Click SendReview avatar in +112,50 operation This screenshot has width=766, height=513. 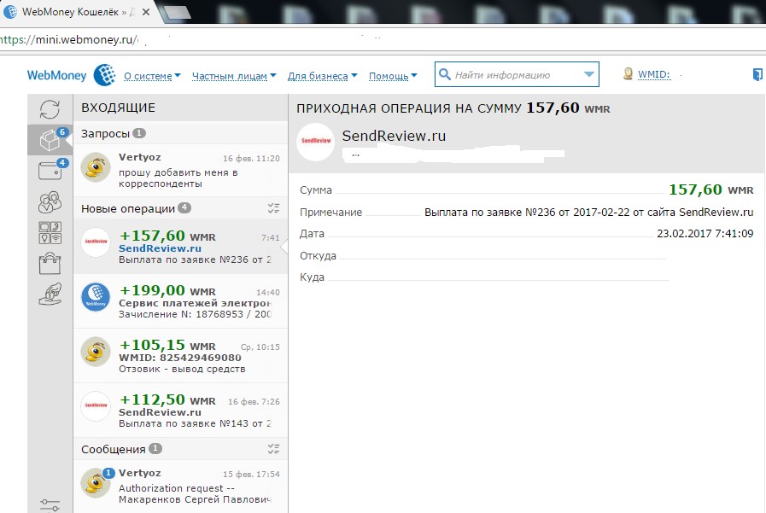tap(96, 405)
